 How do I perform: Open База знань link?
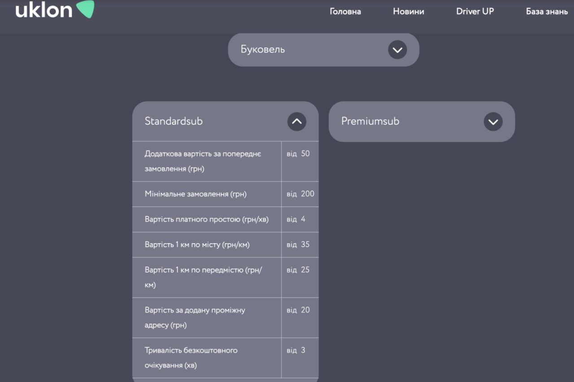pyautogui.click(x=547, y=12)
